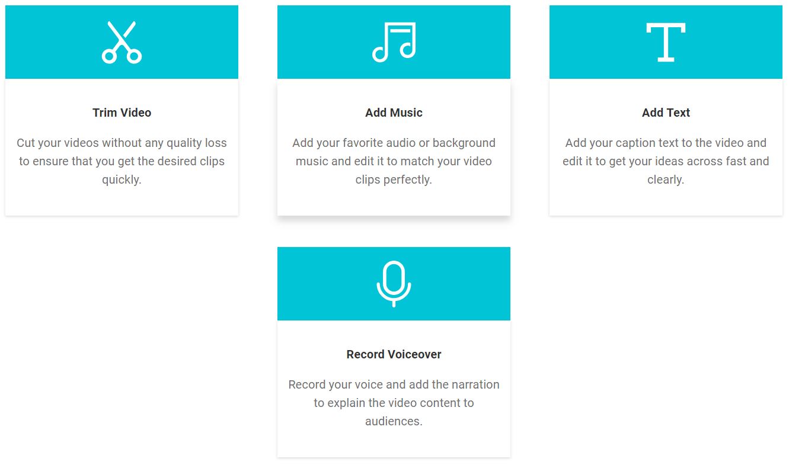
Task: Click the scissors icon for Trim Video
Action: coord(122,42)
